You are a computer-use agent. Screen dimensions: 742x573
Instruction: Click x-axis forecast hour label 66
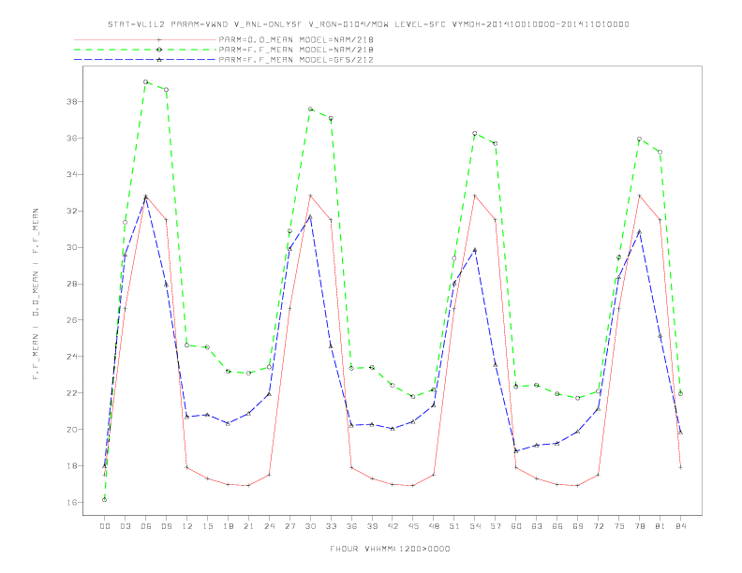point(557,526)
